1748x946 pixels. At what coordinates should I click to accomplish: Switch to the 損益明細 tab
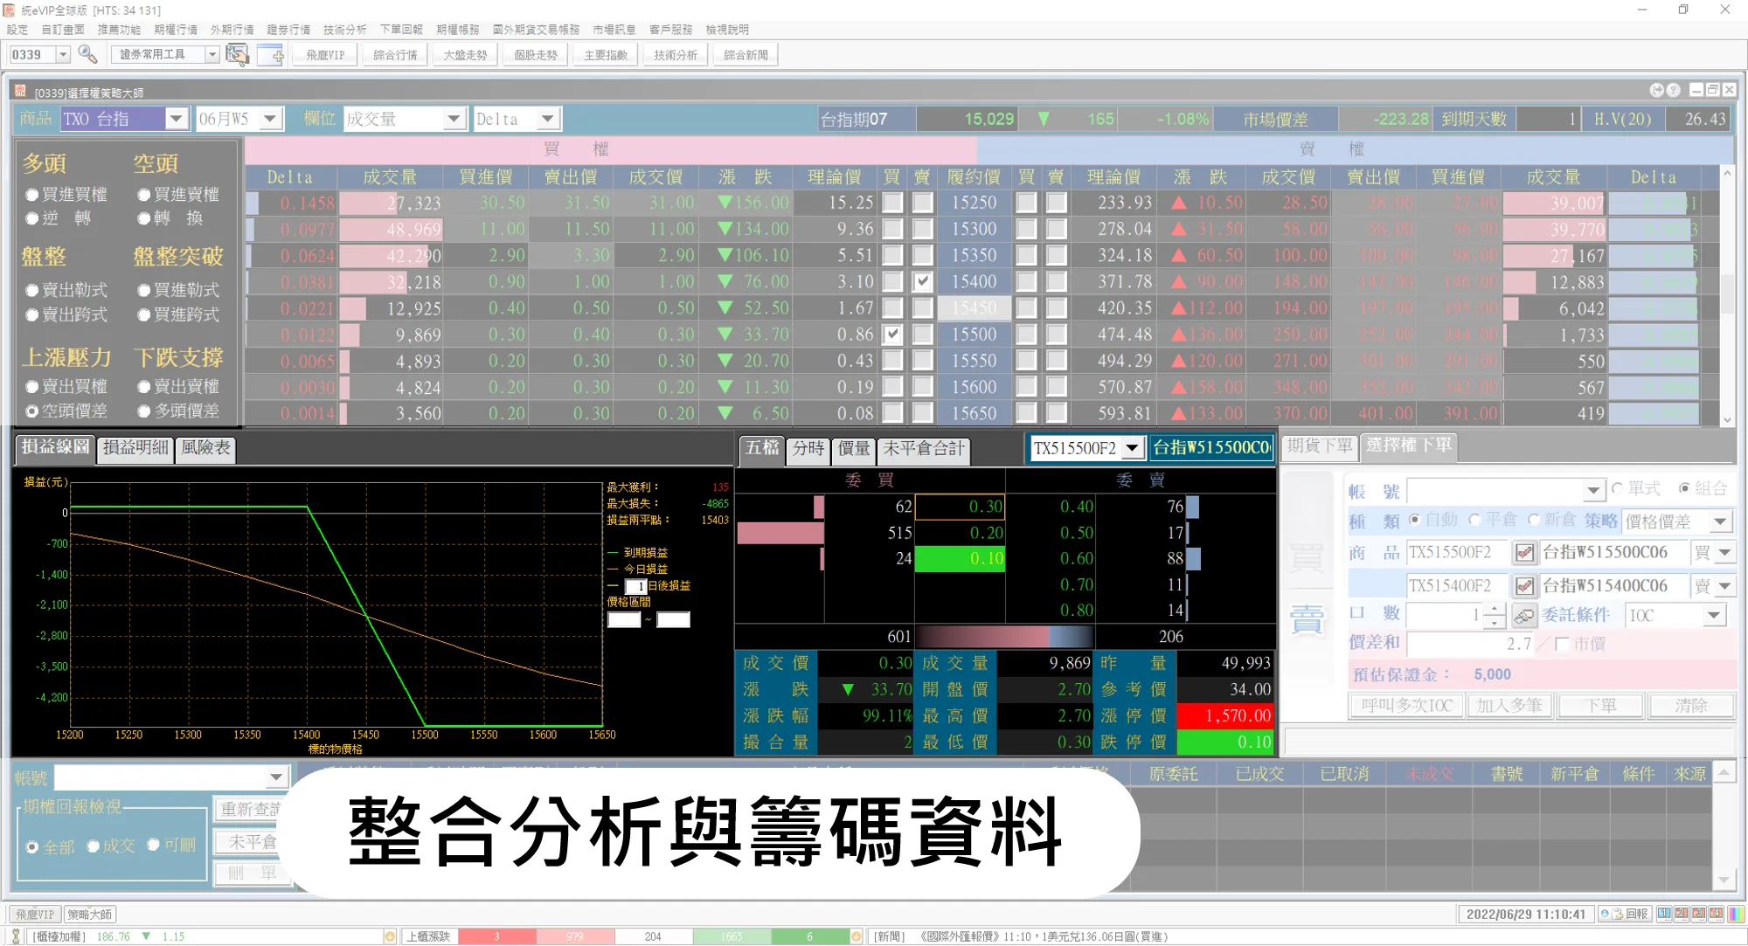click(135, 448)
